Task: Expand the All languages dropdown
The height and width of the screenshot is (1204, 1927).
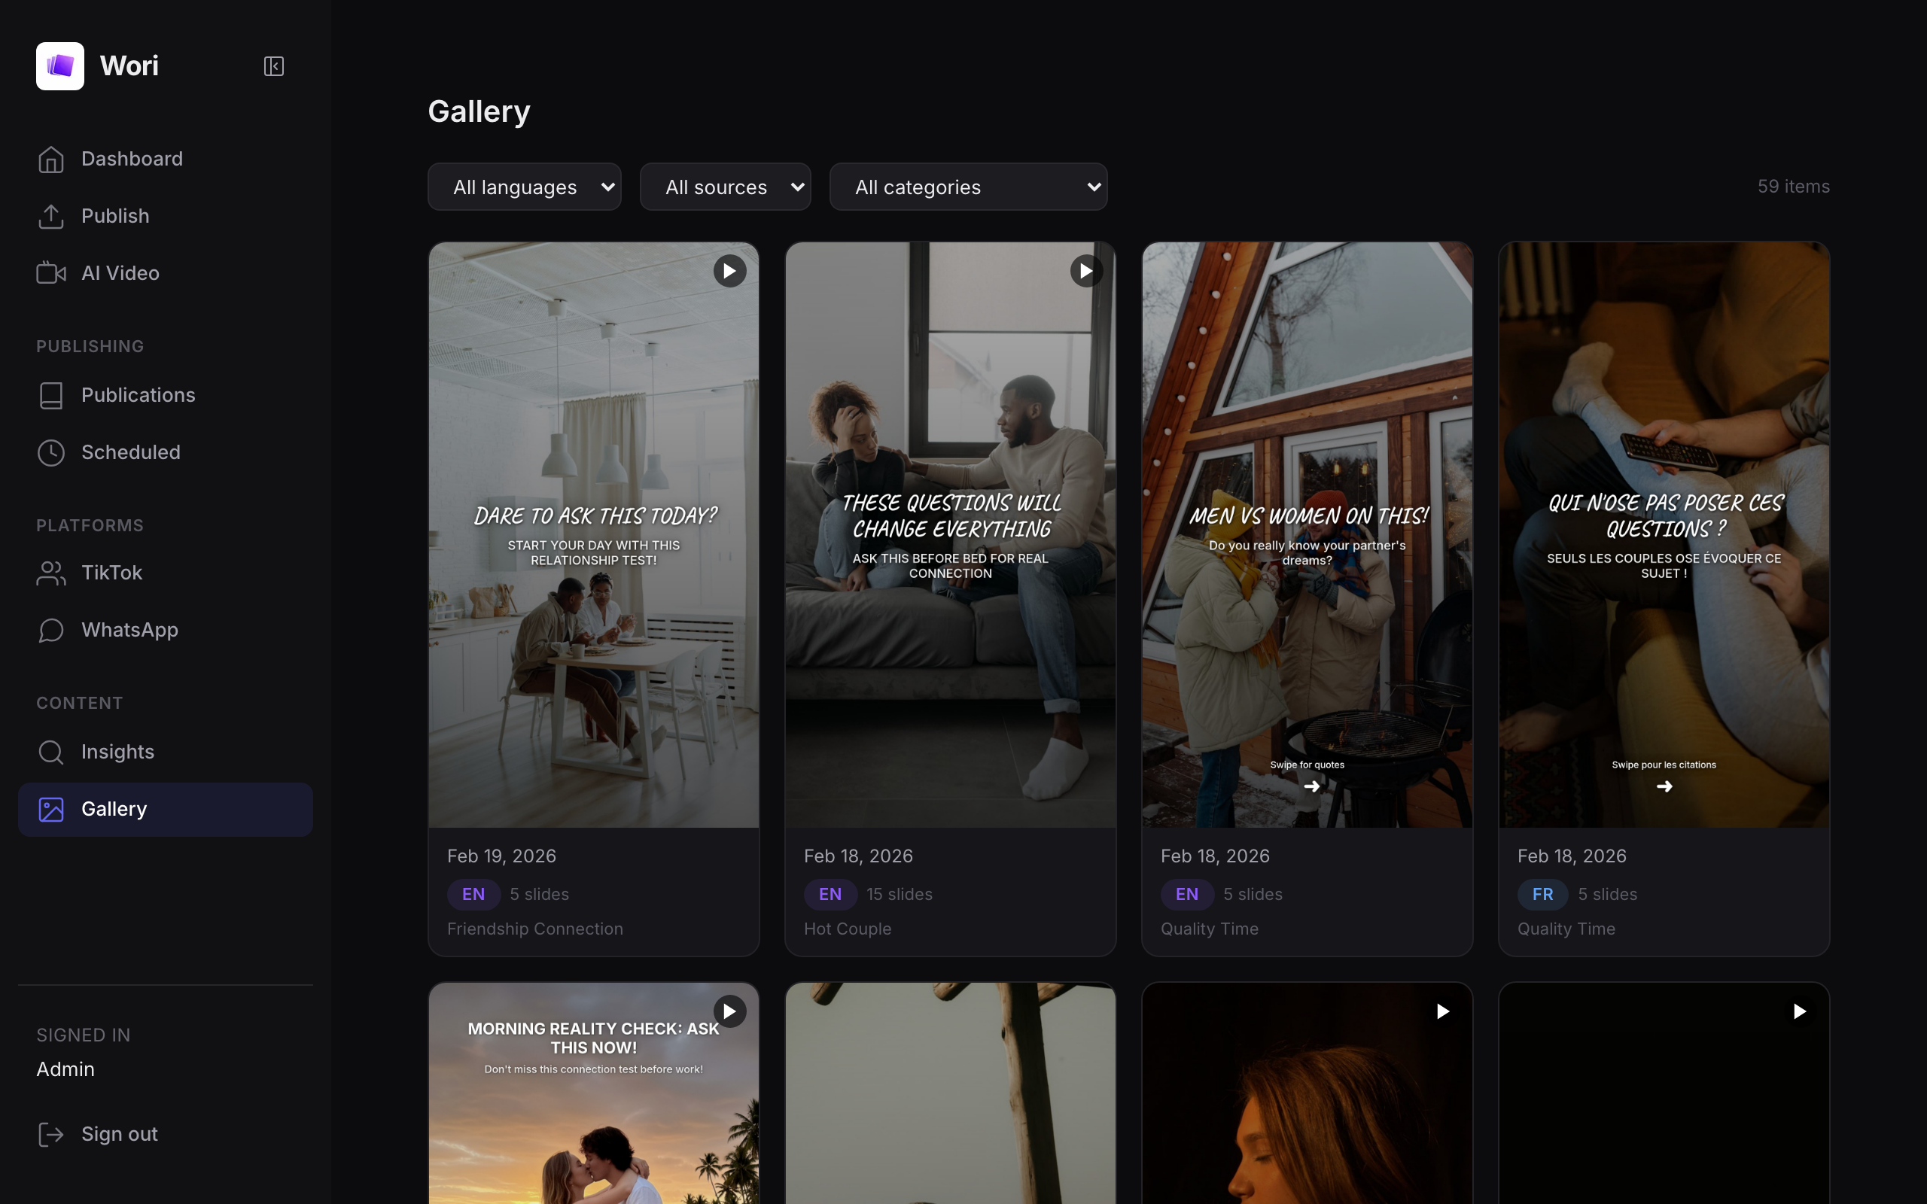Action: 524,187
